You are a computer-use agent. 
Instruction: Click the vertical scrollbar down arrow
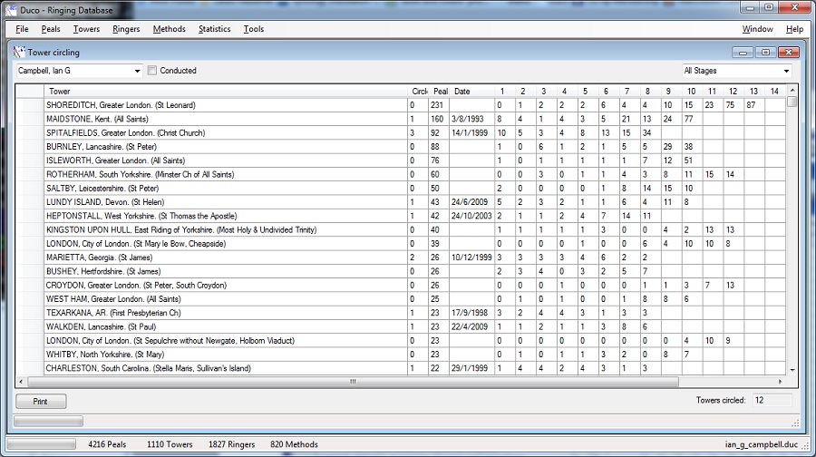click(x=792, y=369)
